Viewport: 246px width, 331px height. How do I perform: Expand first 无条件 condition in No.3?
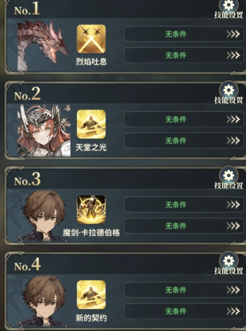(184, 204)
